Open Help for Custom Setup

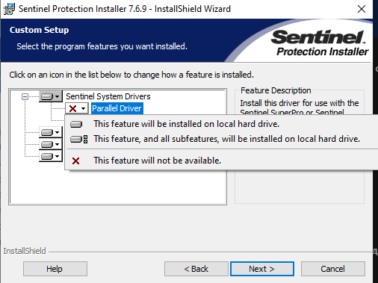[55, 269]
